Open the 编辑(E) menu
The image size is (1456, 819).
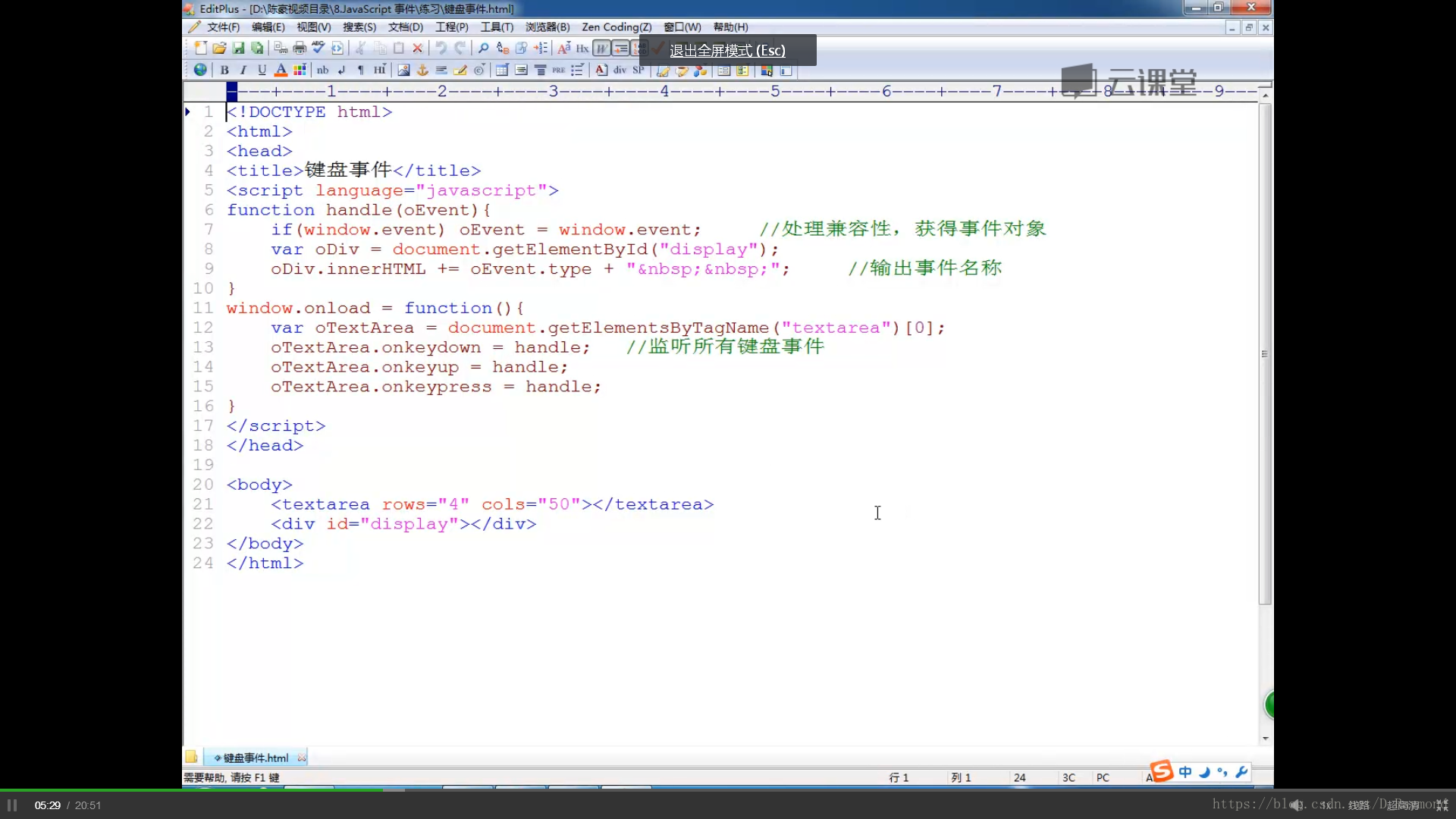pyautogui.click(x=268, y=27)
